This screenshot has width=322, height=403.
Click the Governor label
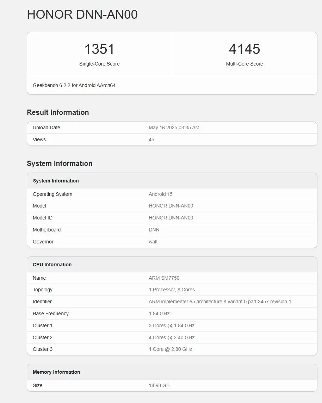43,242
